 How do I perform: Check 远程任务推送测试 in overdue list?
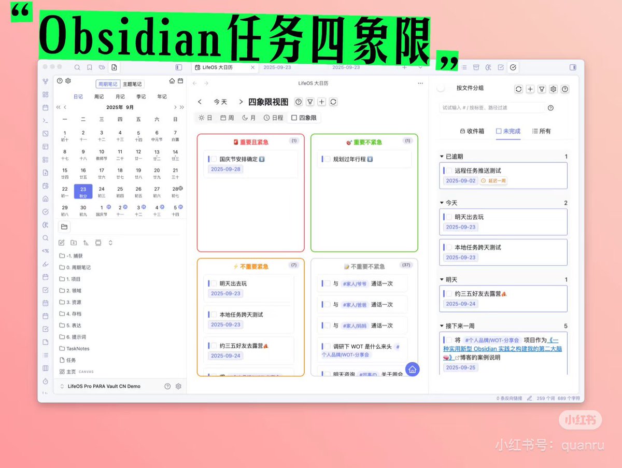point(449,171)
